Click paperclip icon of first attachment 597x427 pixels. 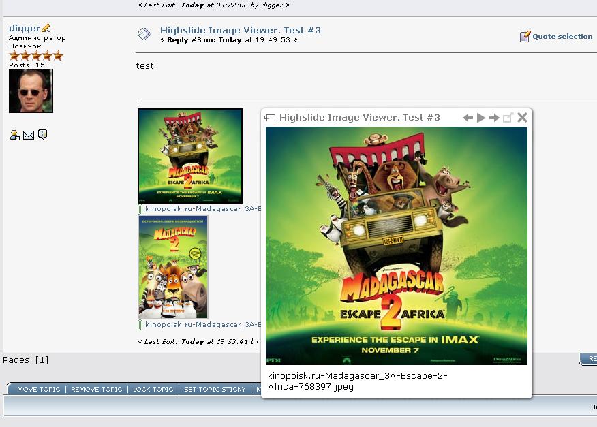(140, 209)
